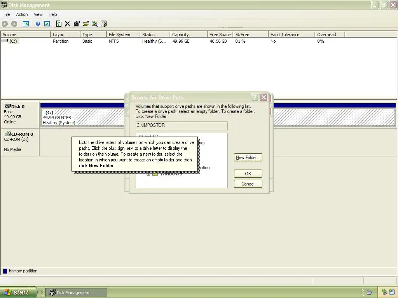398x298 pixels.
Task: Click the black X Delete toolbar icon
Action: point(68,24)
